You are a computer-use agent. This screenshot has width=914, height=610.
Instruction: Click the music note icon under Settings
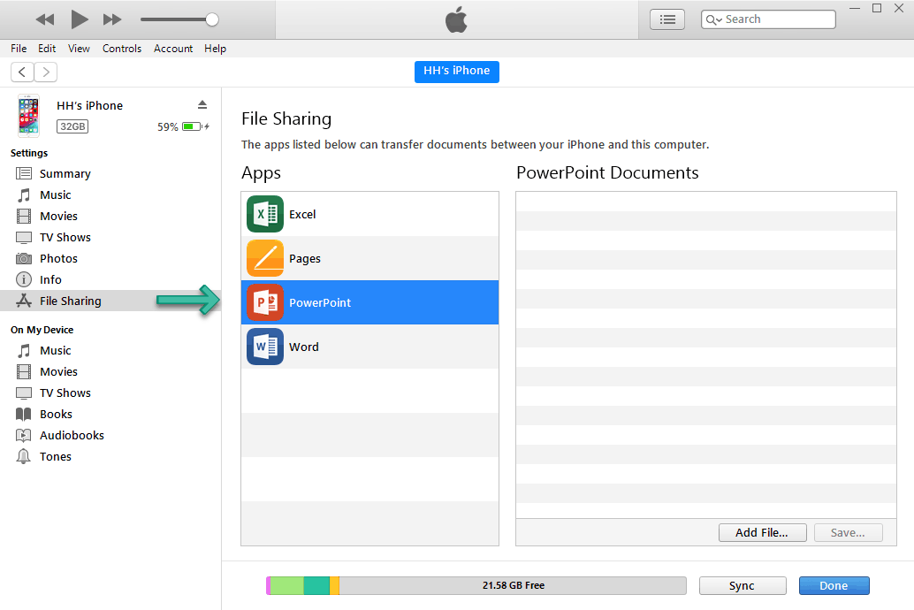point(24,194)
